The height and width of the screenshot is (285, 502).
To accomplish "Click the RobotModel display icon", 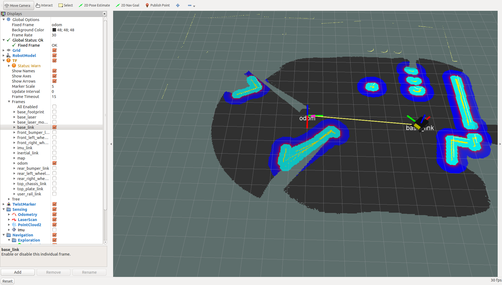I will pyautogui.click(x=8, y=55).
